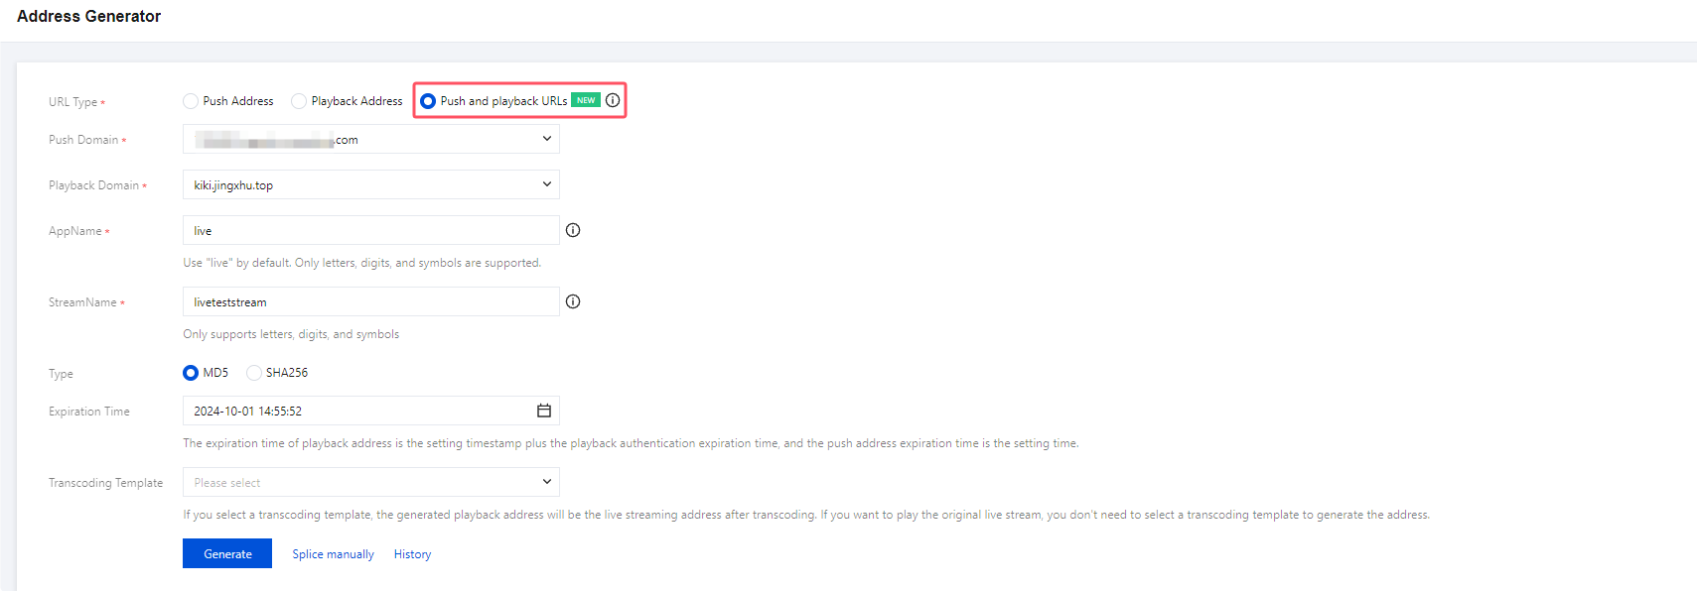1697x591 pixels.
Task: Click the Generate button
Action: coord(227,553)
